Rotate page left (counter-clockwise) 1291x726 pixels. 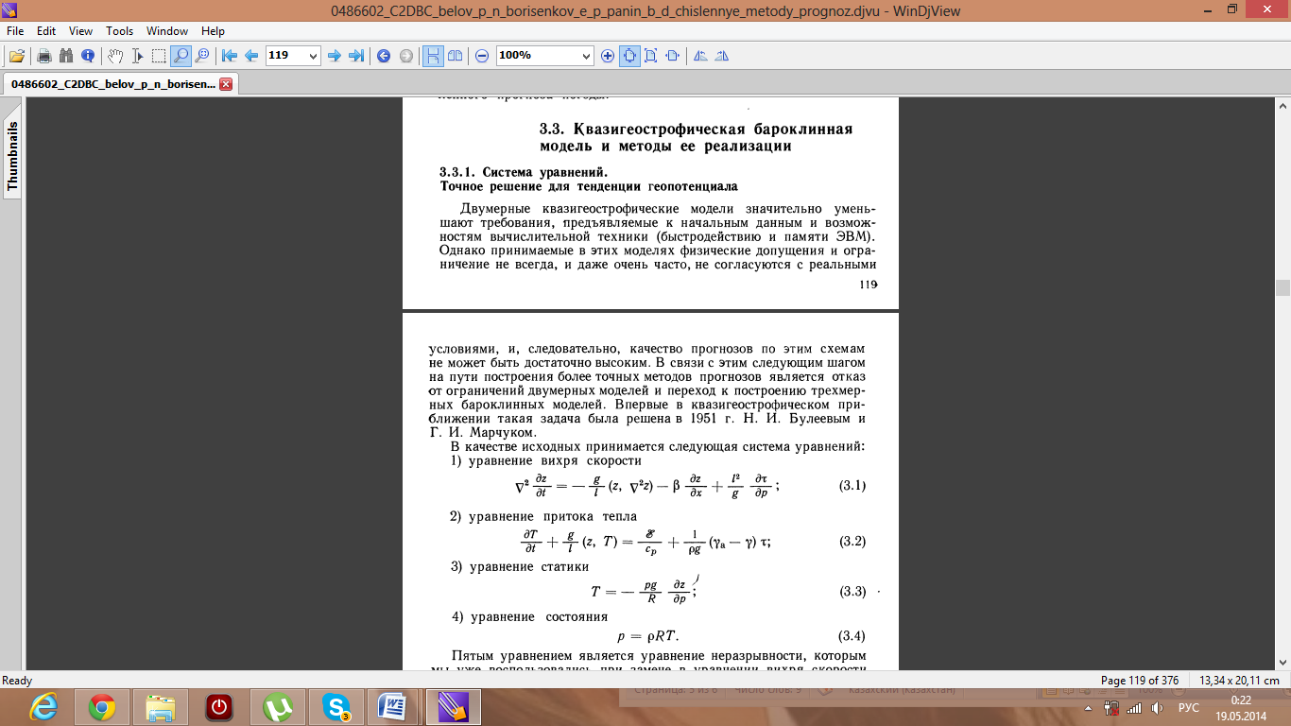coord(700,56)
